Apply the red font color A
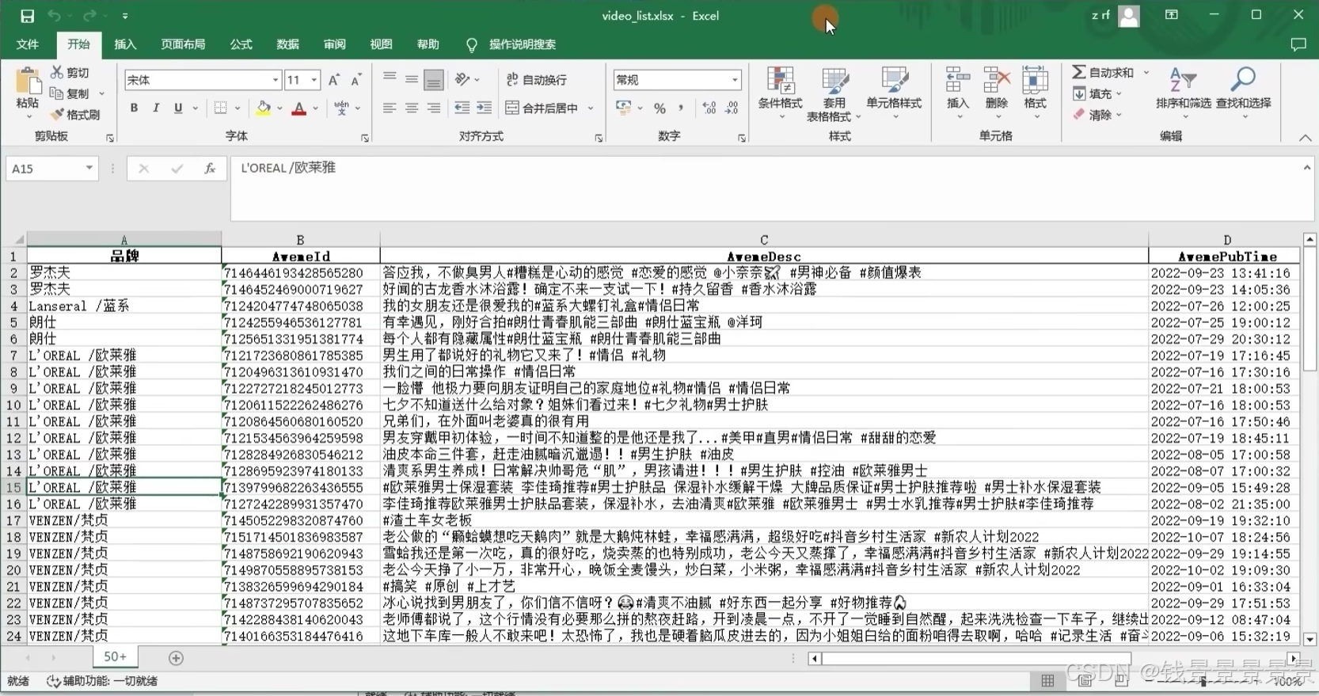 (299, 108)
